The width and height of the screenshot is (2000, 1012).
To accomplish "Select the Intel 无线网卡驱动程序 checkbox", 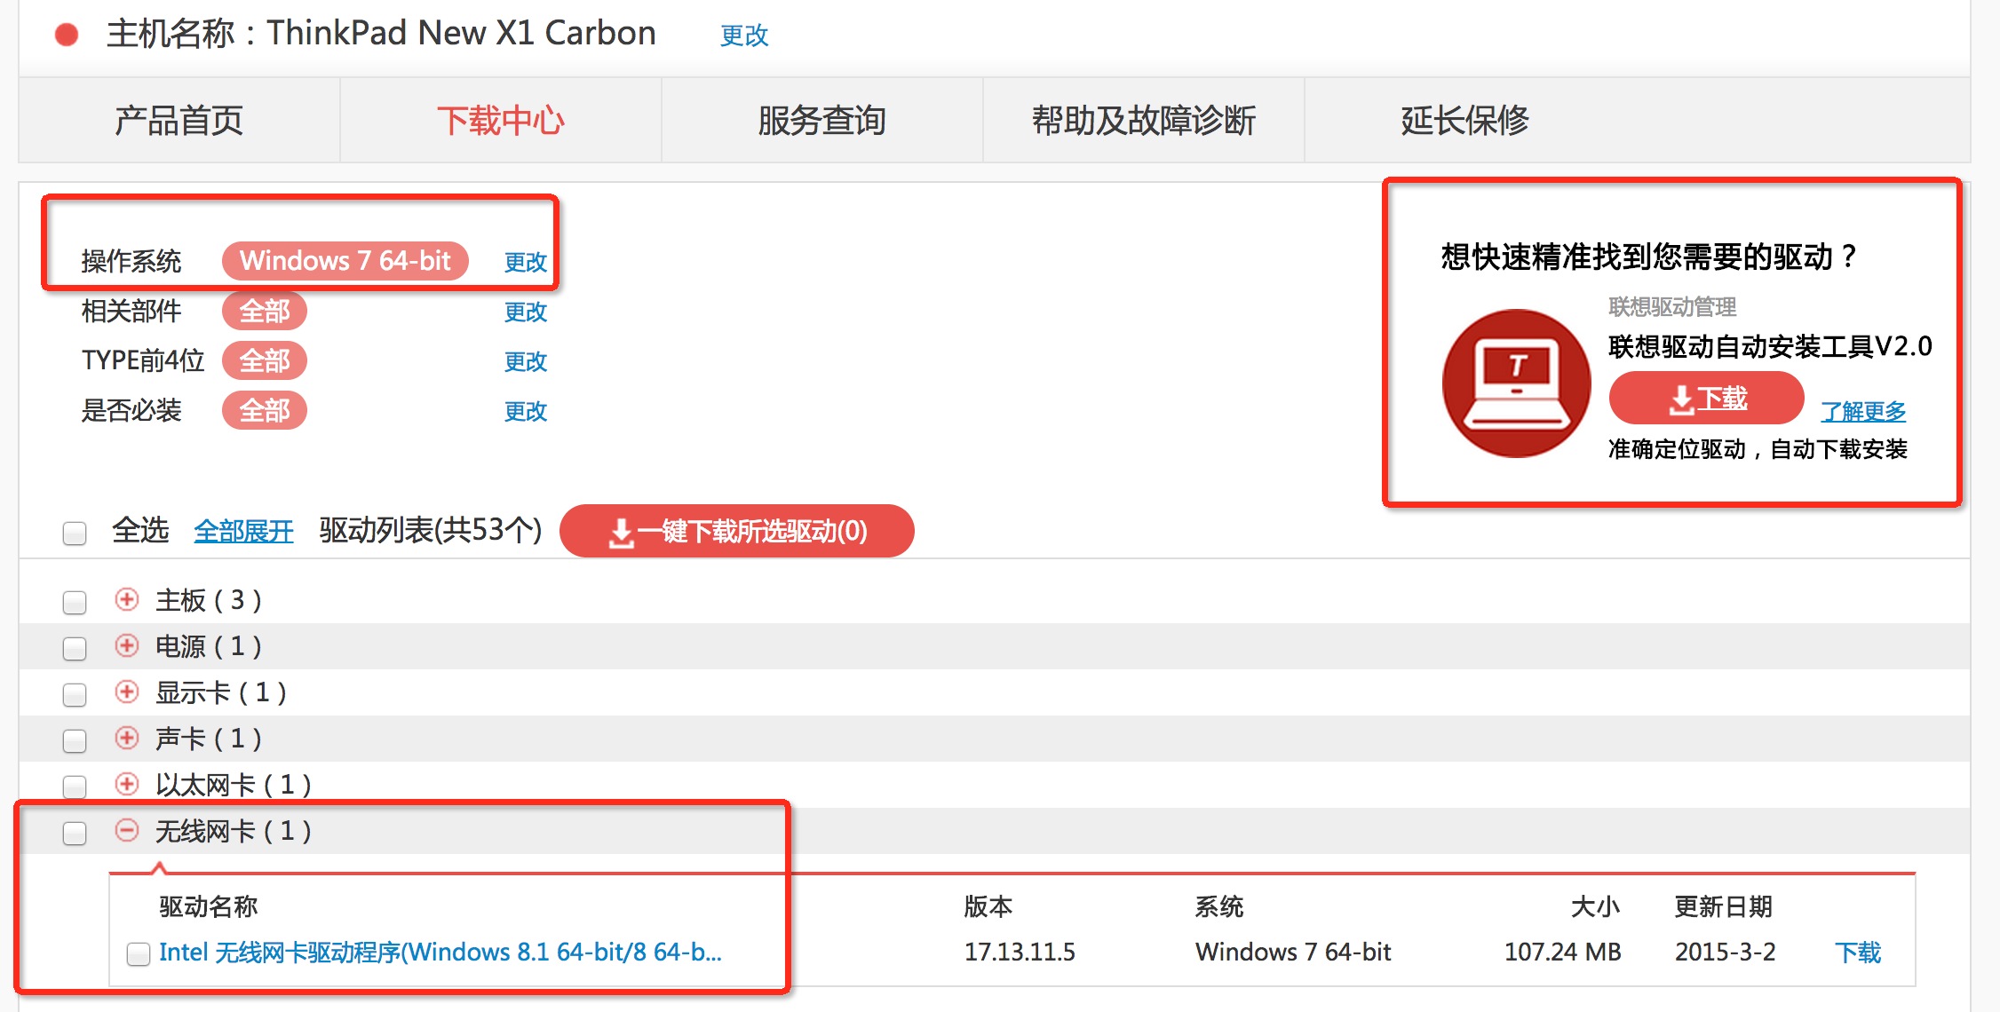I will (x=139, y=954).
